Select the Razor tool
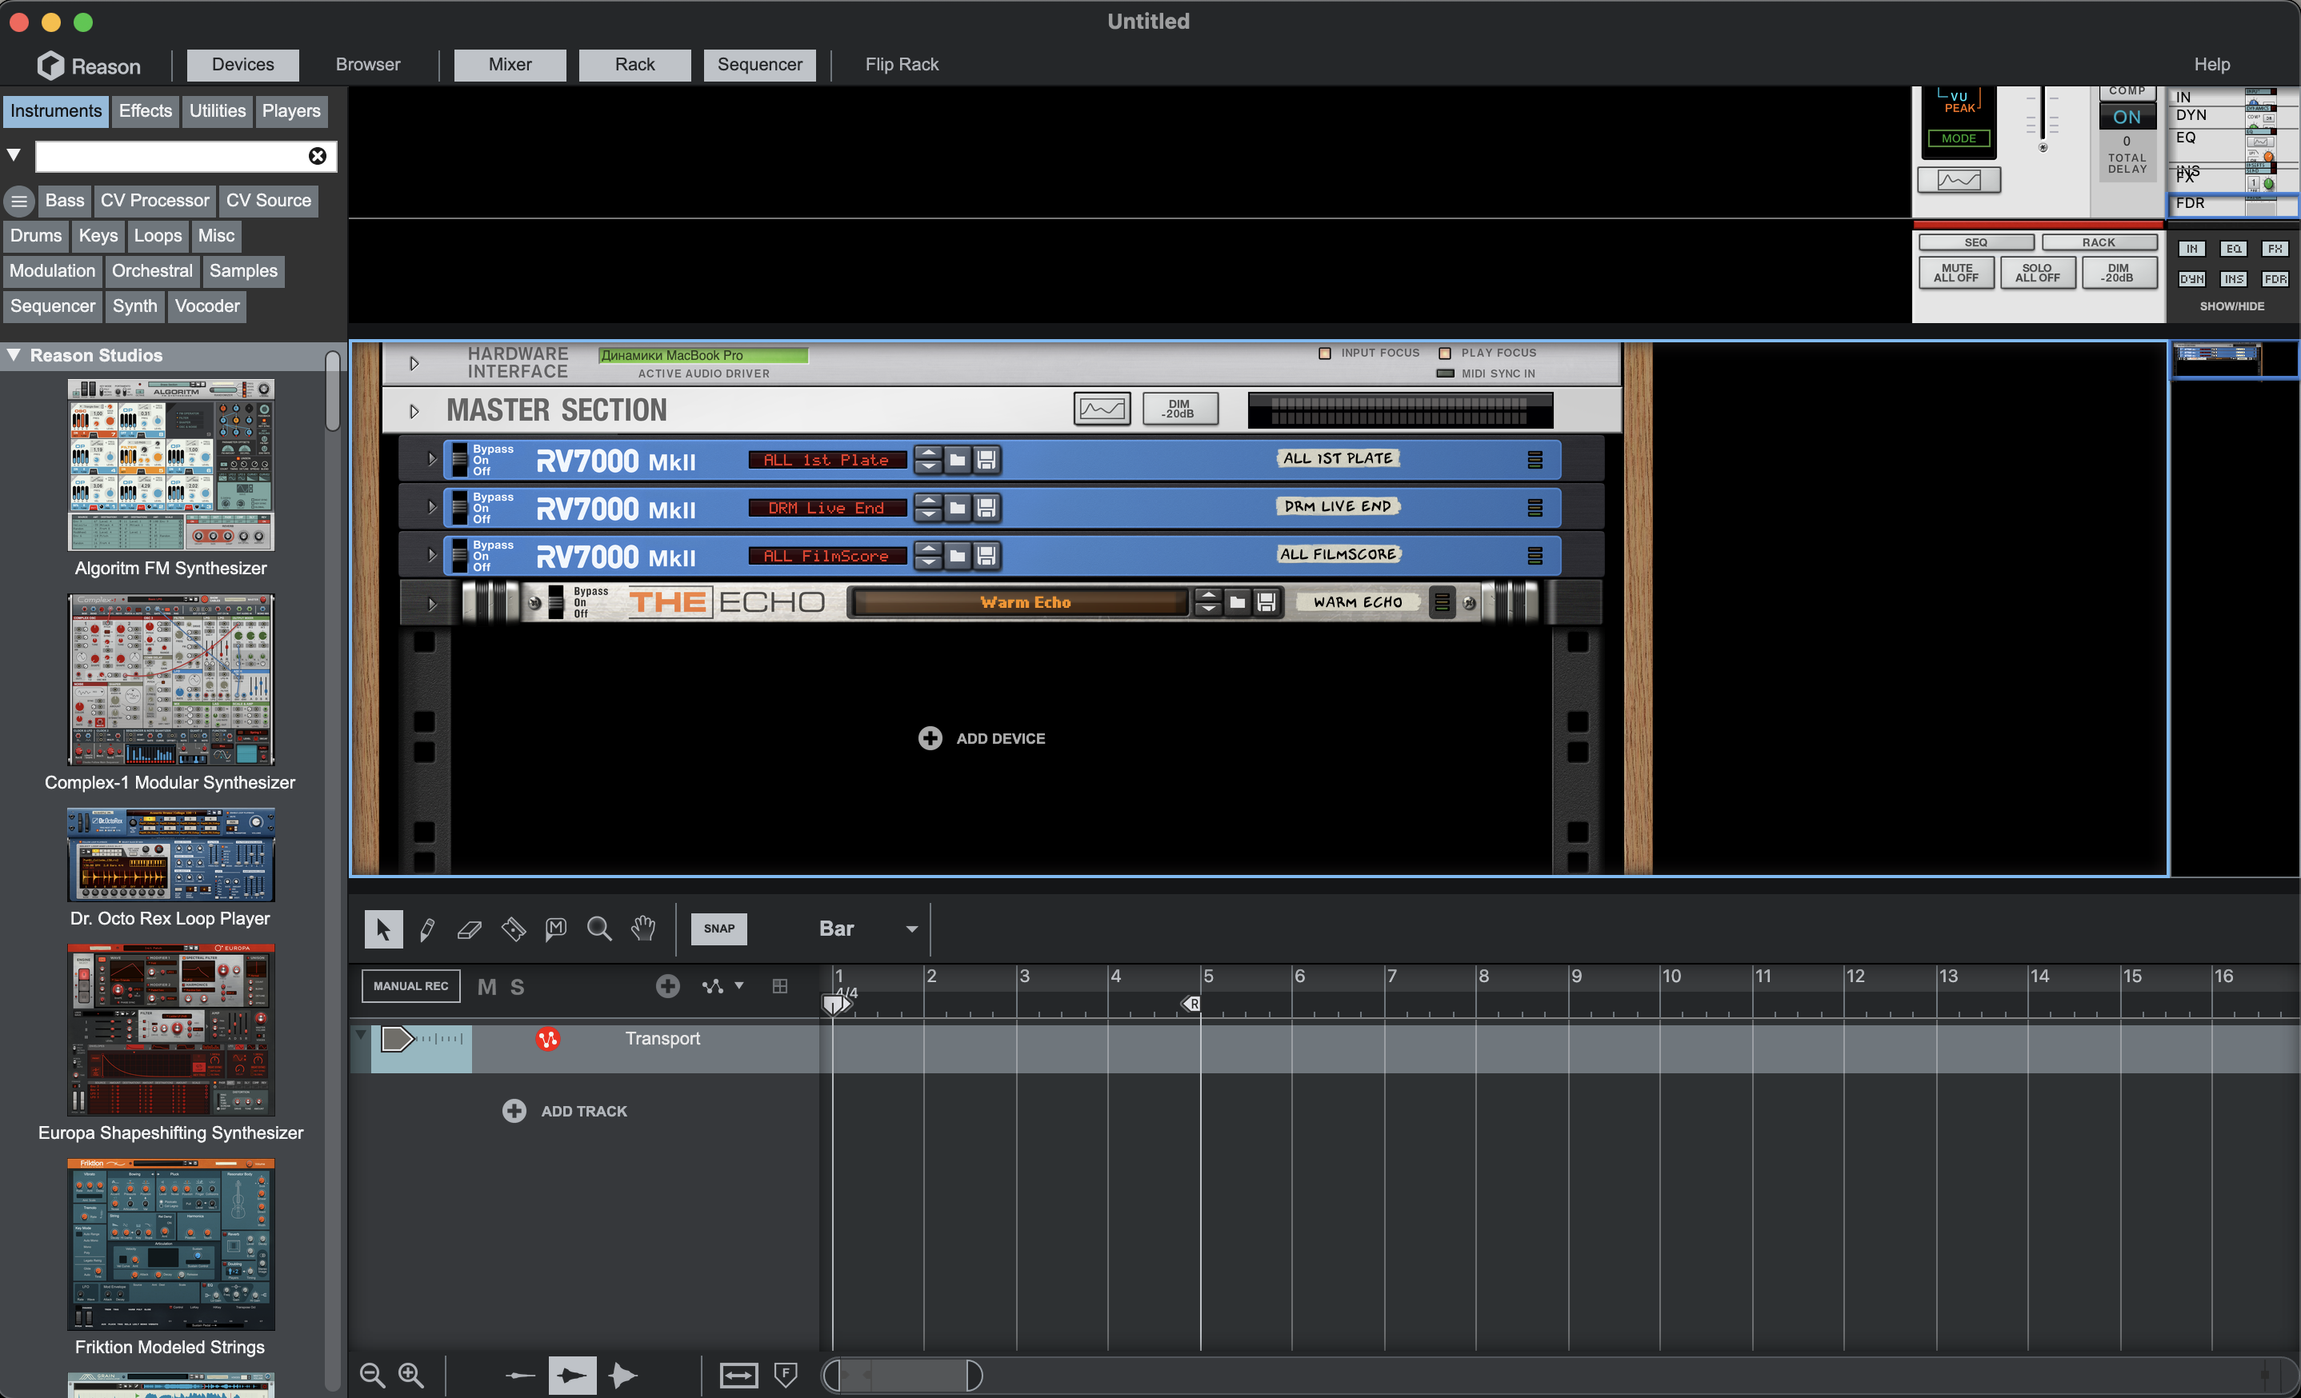This screenshot has height=1398, width=2301. pyautogui.click(x=514, y=929)
